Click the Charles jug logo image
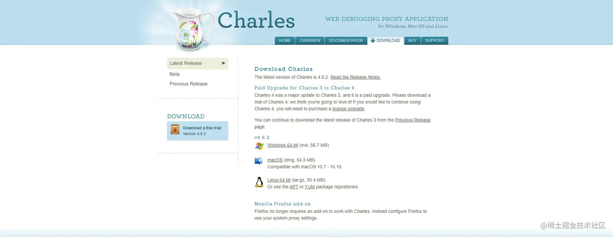Viewport: 613px width, 237px height. pos(193,30)
